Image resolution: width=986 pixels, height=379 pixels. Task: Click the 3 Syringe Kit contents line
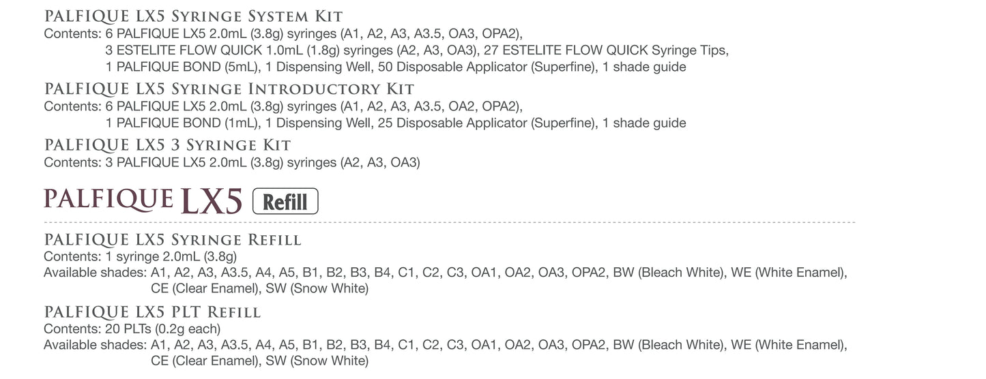coord(232,162)
